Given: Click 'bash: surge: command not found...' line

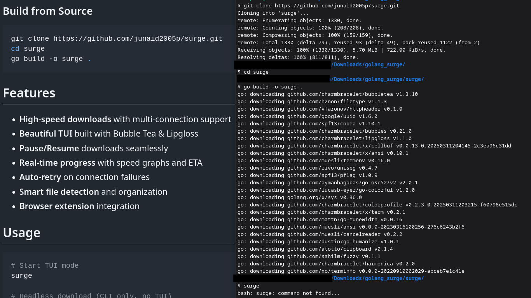Looking at the screenshot, I should 289,293.
